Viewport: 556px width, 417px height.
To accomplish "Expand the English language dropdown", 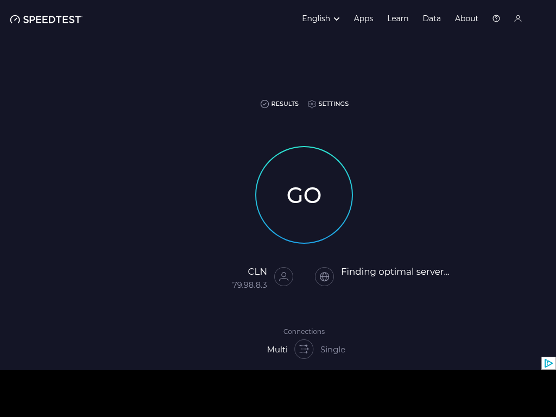I will [316, 18].
